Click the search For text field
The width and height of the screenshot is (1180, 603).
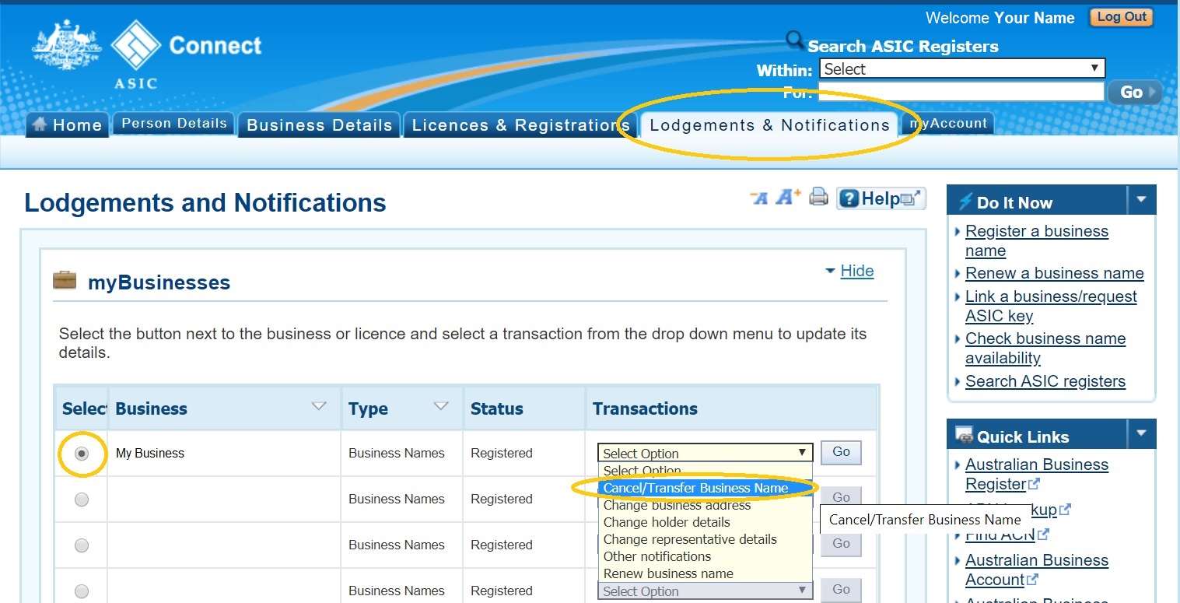click(961, 92)
